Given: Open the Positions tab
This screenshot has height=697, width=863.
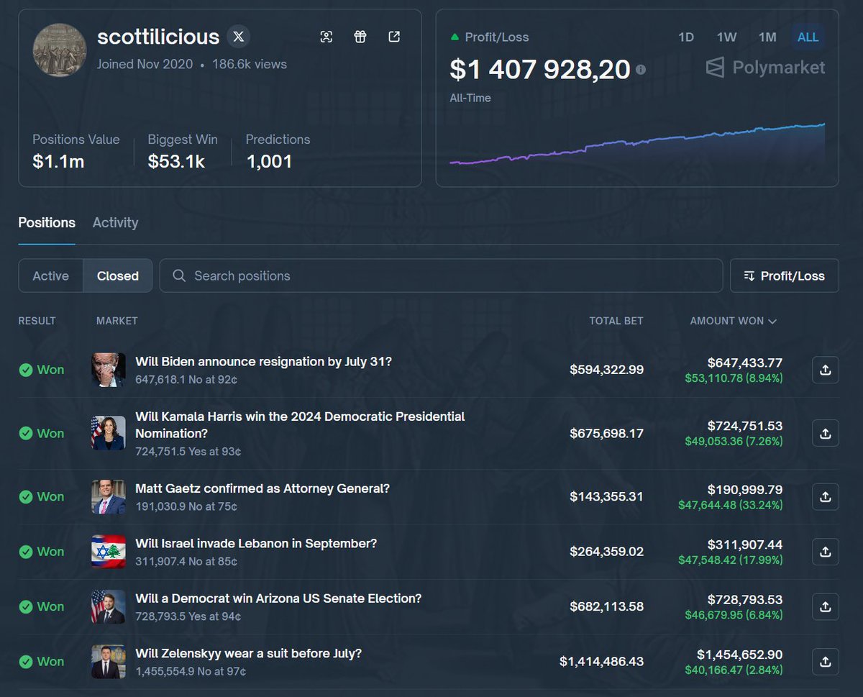Looking at the screenshot, I should pyautogui.click(x=47, y=223).
